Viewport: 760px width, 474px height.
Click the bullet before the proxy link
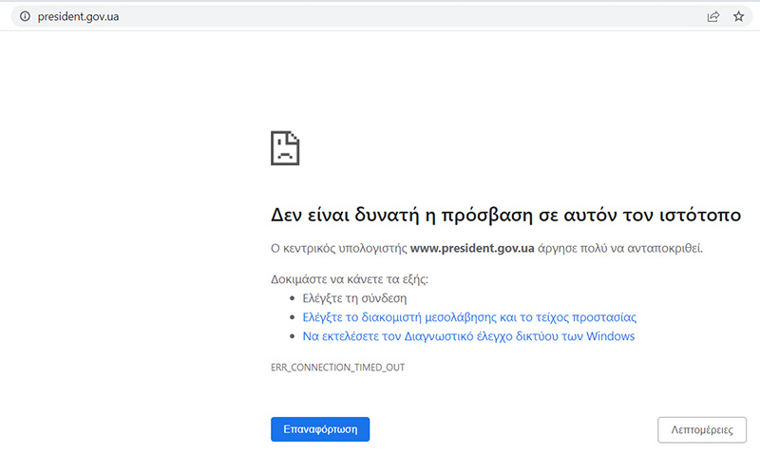[x=292, y=317]
